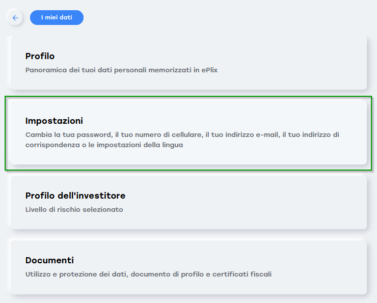Click the 'Impostazioni' heading text

pos(54,121)
